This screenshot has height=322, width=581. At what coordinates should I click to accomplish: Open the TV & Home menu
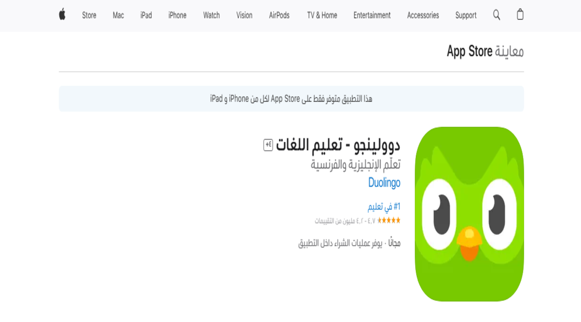tap(322, 15)
